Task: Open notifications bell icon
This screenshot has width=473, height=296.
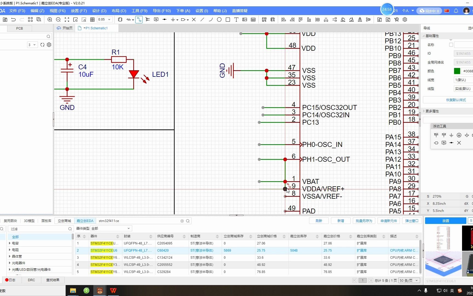Action: (456, 11)
